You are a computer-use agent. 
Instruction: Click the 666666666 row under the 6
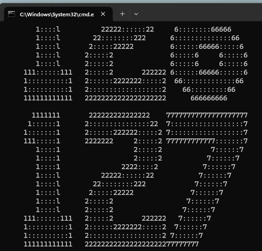click(209, 98)
